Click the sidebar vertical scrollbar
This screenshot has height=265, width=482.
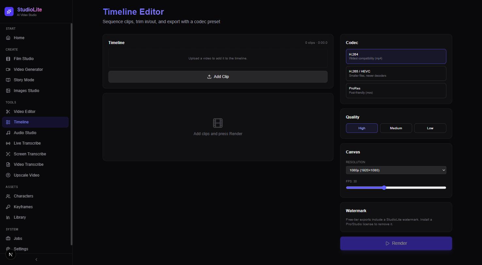click(x=72, y=134)
